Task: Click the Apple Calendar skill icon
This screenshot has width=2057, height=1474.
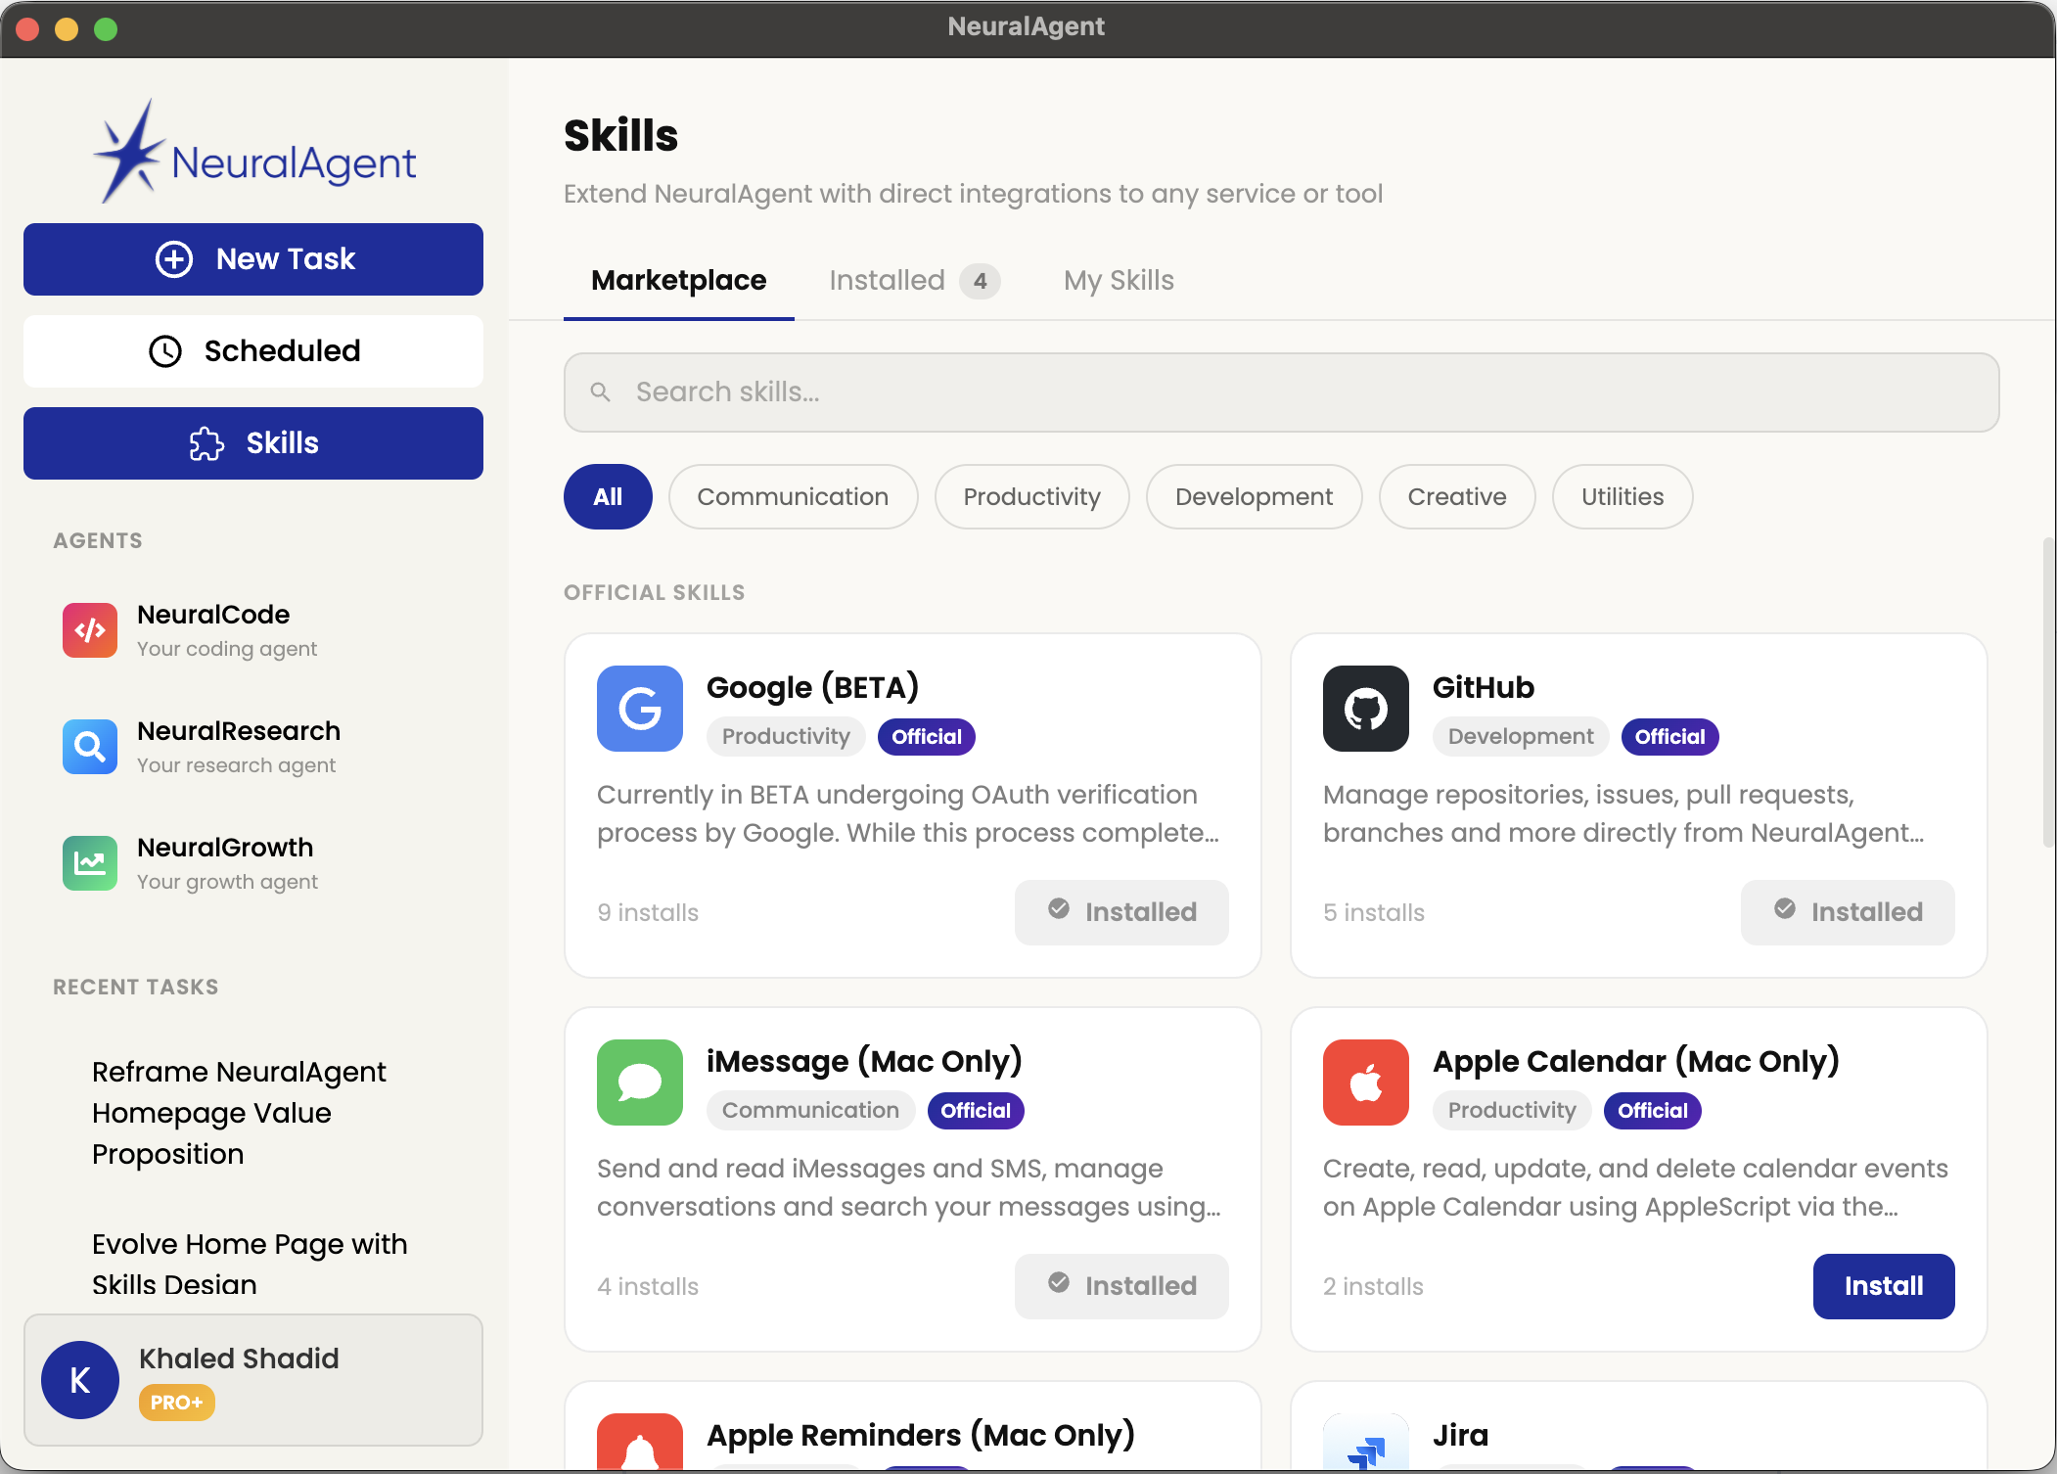Action: (x=1365, y=1082)
